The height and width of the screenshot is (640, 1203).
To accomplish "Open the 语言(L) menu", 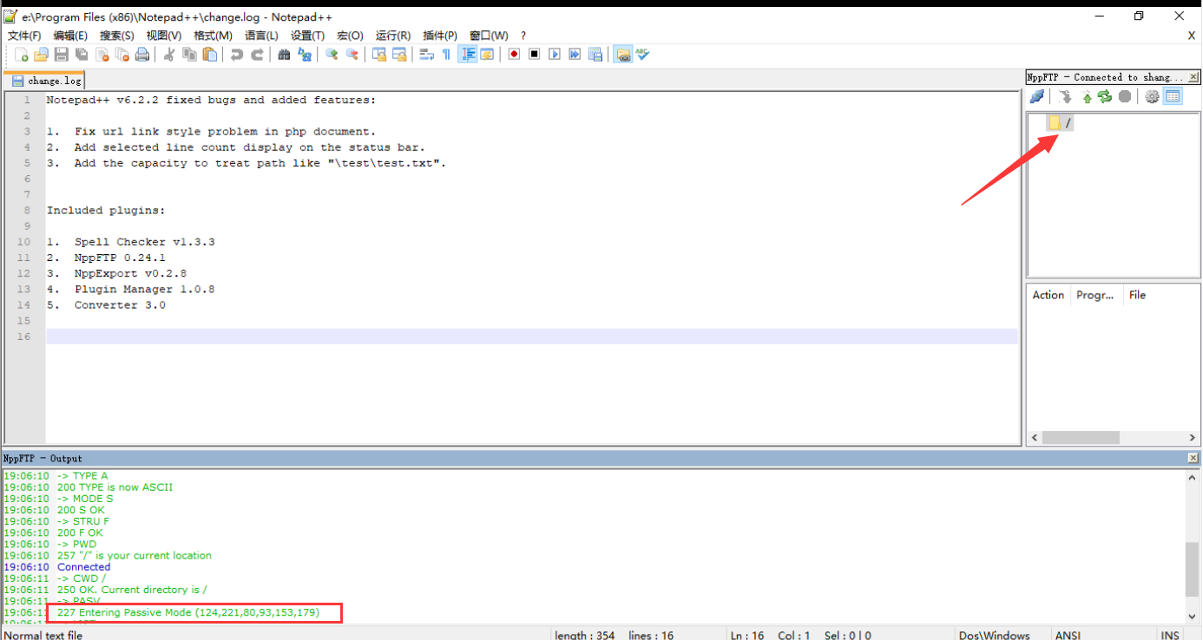I will click(x=261, y=36).
